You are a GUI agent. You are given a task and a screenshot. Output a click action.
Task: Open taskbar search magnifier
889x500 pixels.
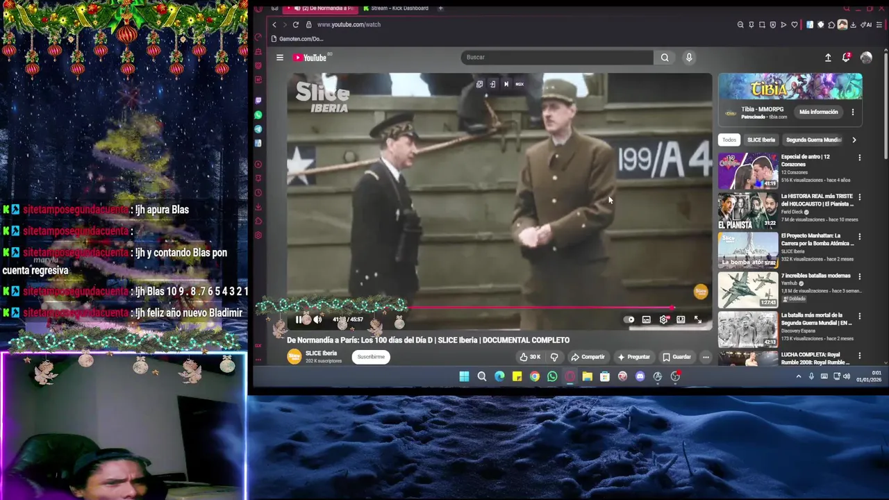pyautogui.click(x=481, y=376)
